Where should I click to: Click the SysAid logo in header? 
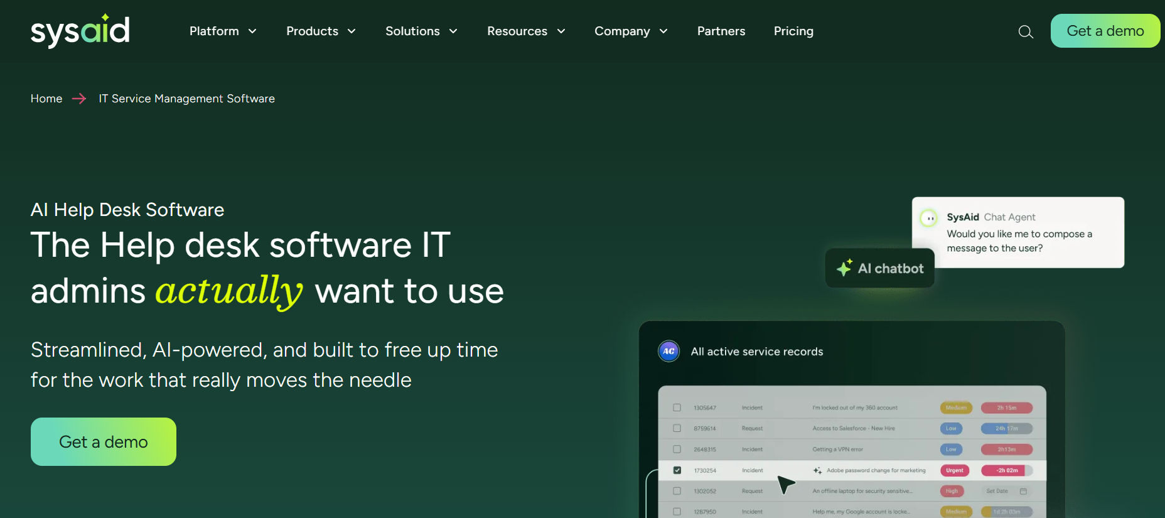click(x=80, y=30)
